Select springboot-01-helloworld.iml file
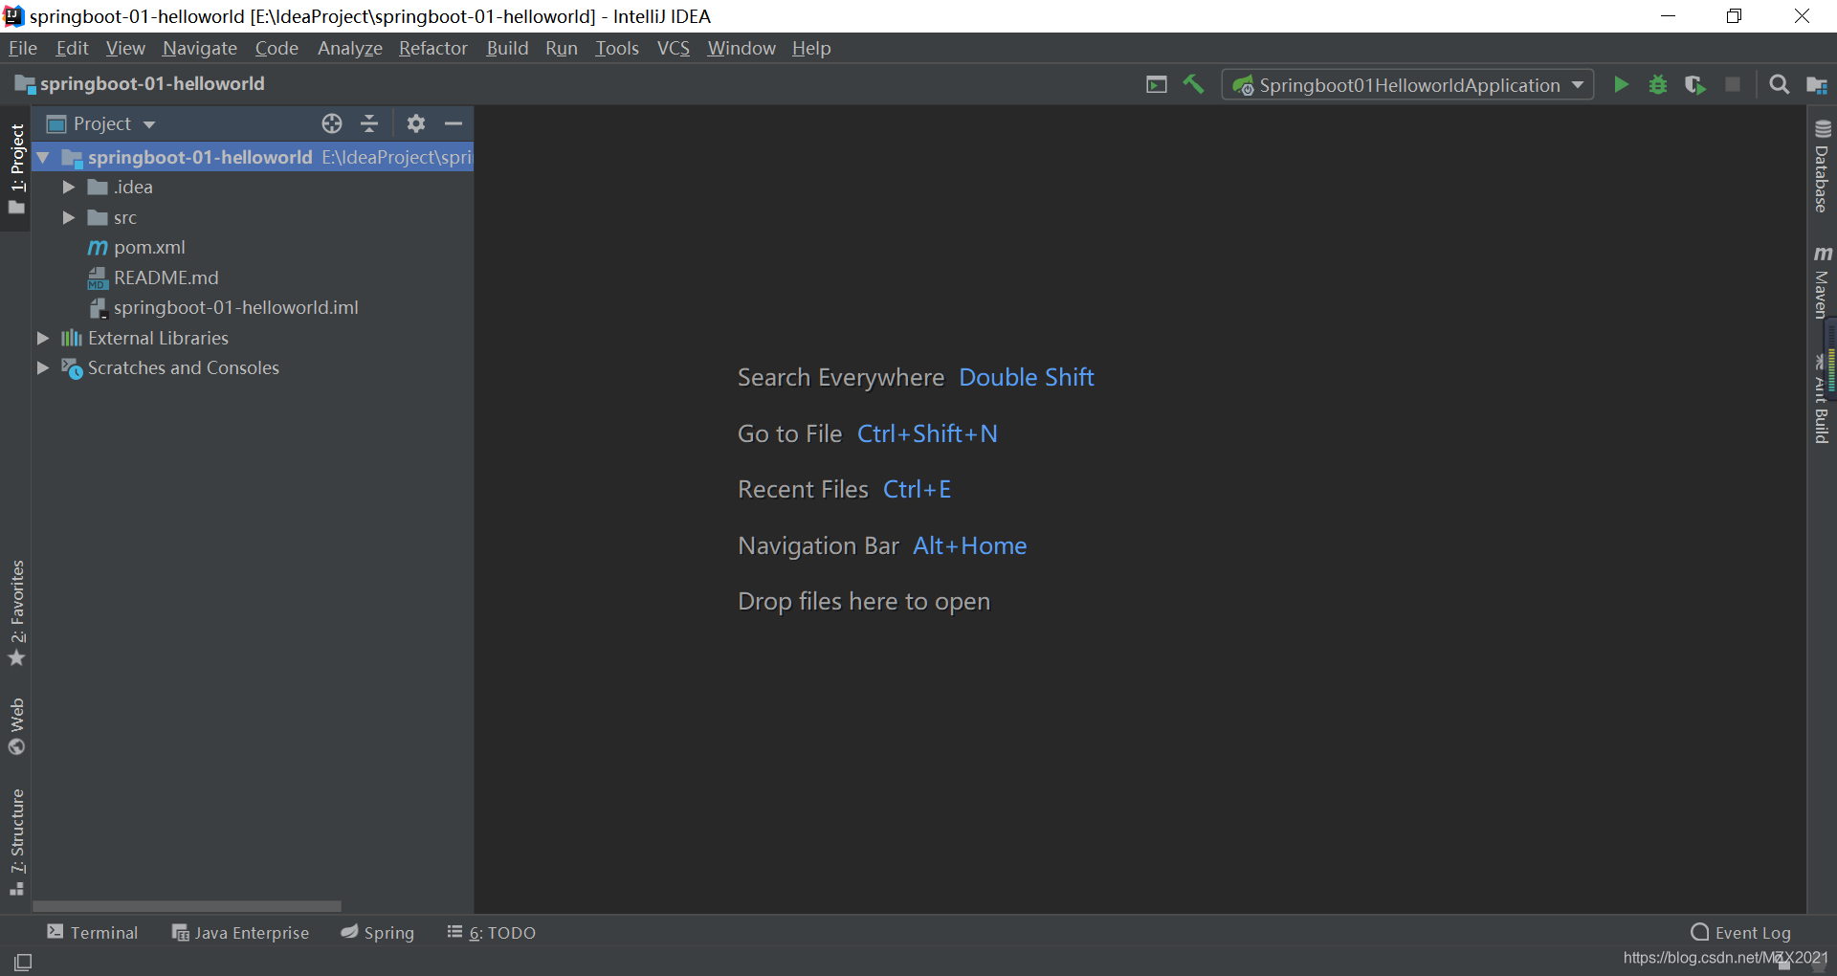This screenshot has height=976, width=1837. point(235,307)
